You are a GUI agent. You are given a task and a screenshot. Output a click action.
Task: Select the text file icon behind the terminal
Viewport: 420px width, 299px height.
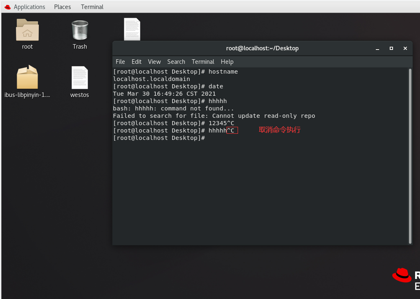pos(132,29)
